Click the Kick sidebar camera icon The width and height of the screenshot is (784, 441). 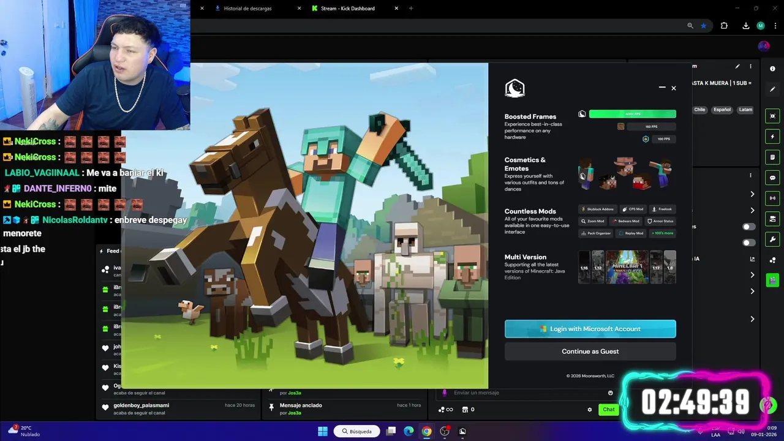click(772, 219)
